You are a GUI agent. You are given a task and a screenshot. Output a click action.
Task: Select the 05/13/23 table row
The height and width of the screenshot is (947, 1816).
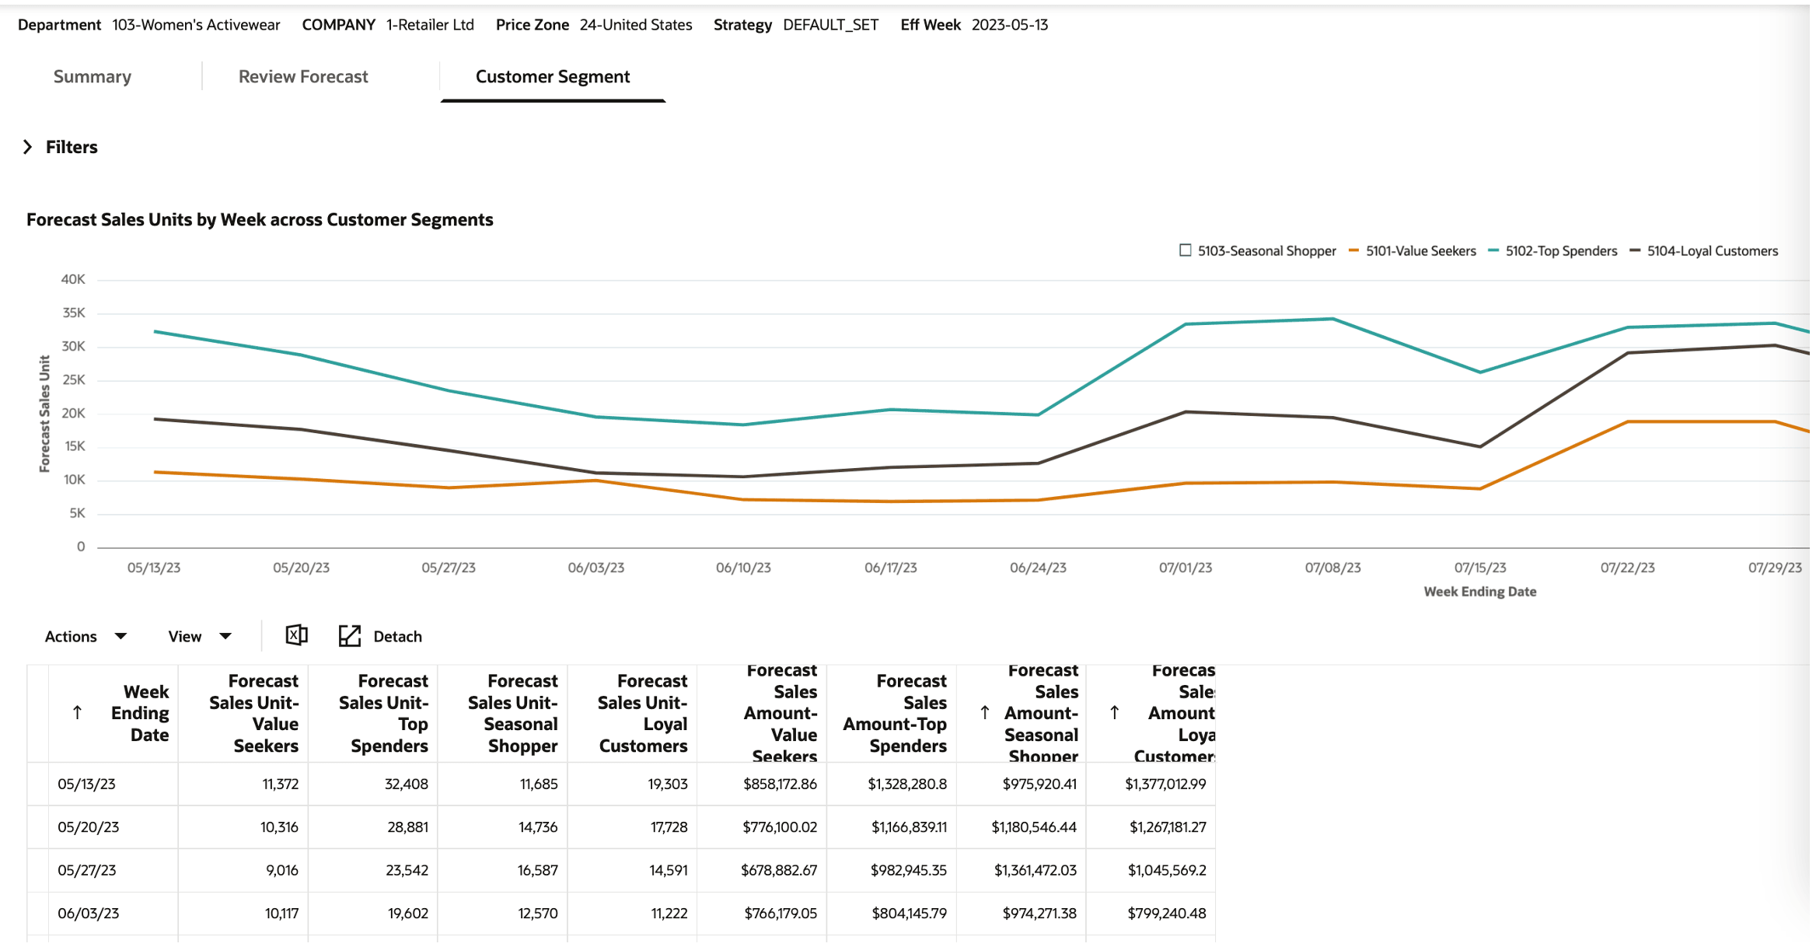pyautogui.click(x=86, y=785)
